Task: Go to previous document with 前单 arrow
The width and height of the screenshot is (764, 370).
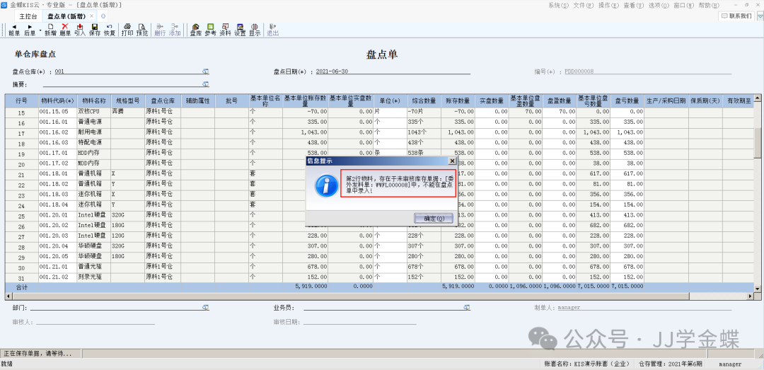Action: [14, 29]
